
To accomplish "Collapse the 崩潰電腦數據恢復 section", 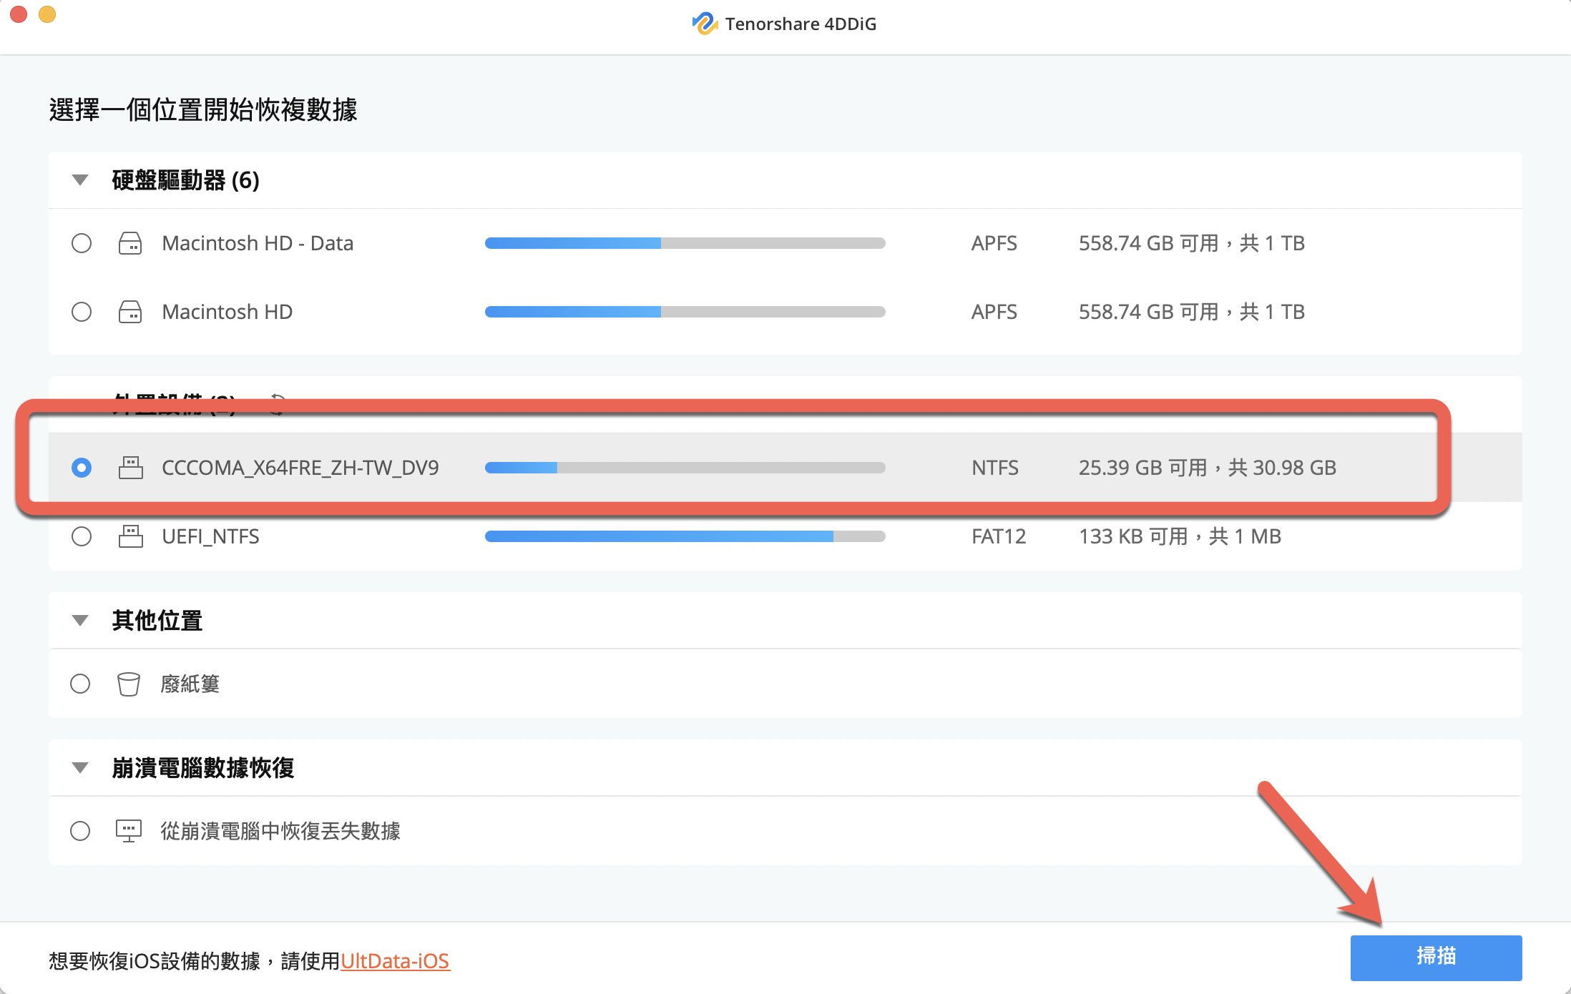I will click(80, 767).
